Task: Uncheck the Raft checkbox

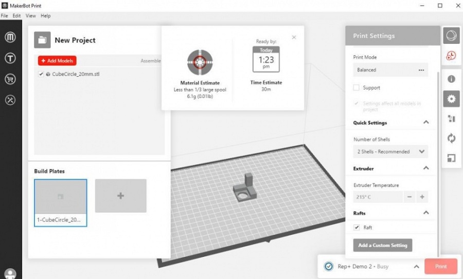Action: coord(357,228)
